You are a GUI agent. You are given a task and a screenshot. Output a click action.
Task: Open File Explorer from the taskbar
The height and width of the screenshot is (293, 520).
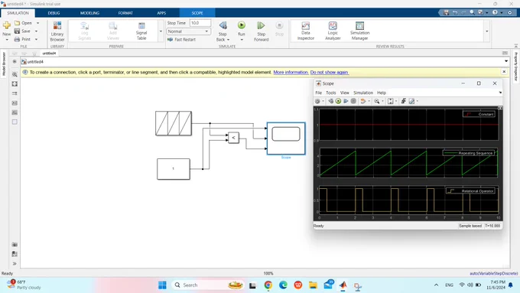tap(313, 285)
